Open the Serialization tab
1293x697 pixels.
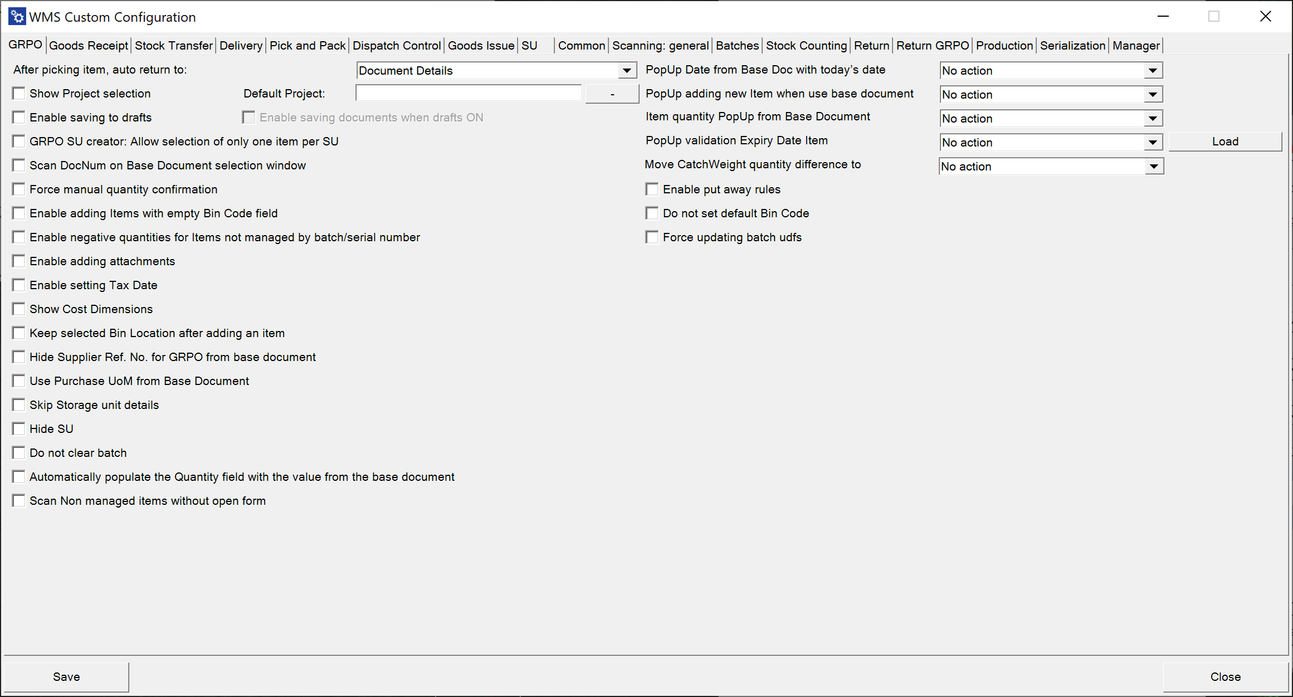(1072, 46)
